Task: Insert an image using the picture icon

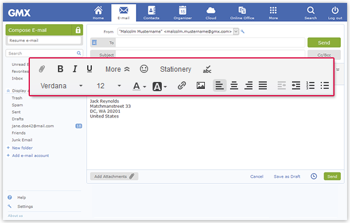Action: (x=201, y=85)
